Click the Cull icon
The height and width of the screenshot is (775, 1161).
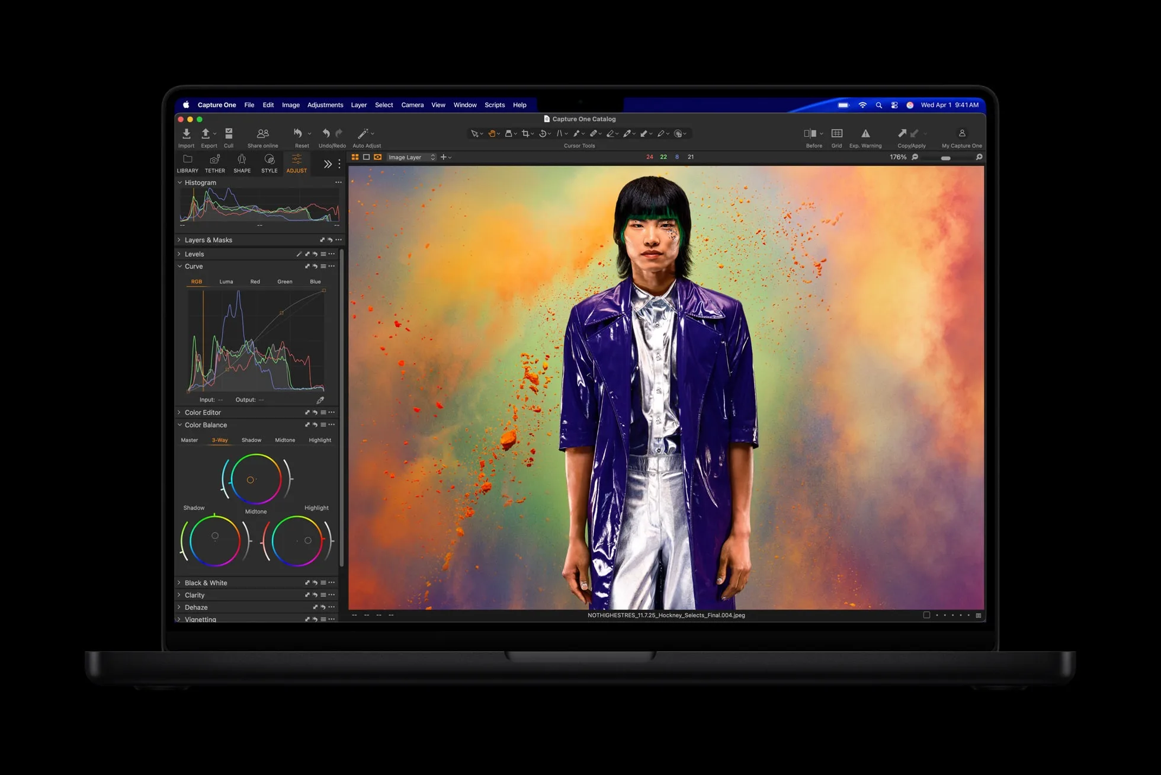click(229, 134)
